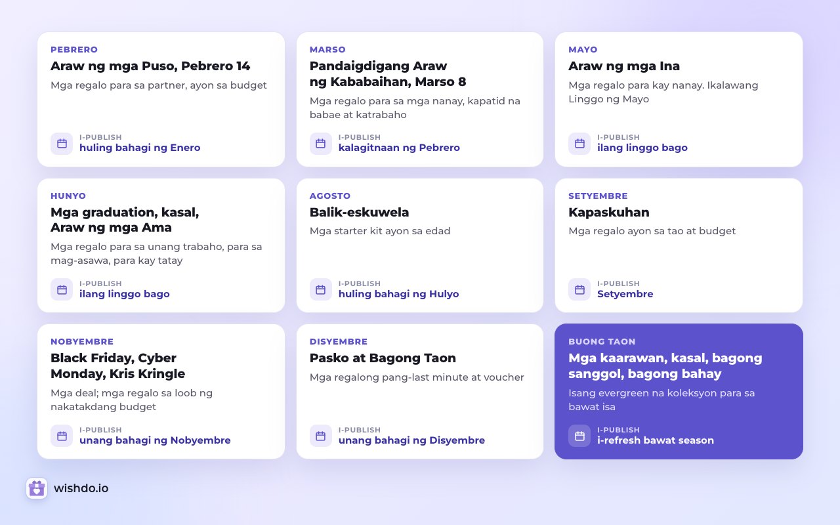Screen dimensions: 840x525
Task: Click the calendar icon in the Agosto card
Action: 320,289
